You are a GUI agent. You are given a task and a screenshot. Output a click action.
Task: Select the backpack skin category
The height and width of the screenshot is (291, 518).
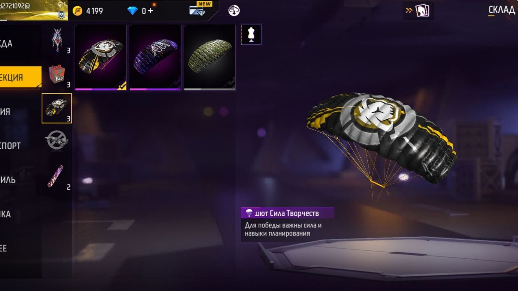(57, 40)
